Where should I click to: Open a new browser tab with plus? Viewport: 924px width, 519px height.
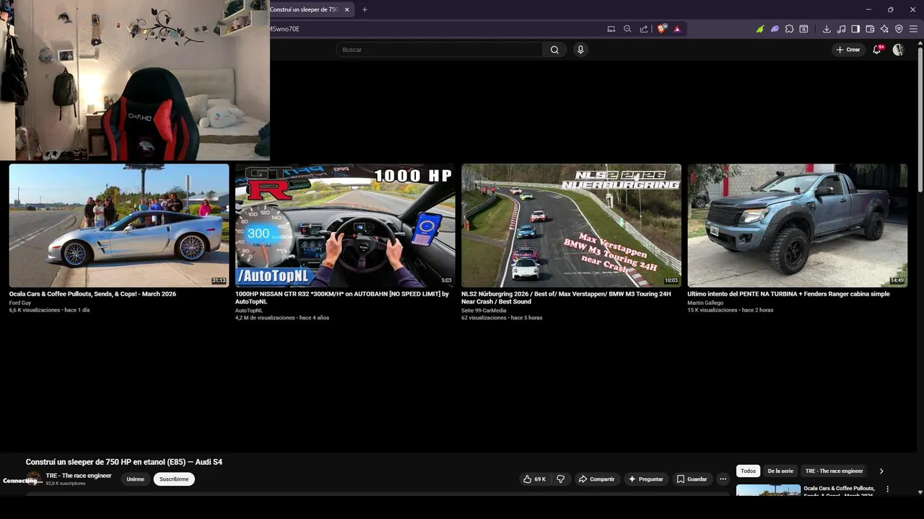[365, 9]
